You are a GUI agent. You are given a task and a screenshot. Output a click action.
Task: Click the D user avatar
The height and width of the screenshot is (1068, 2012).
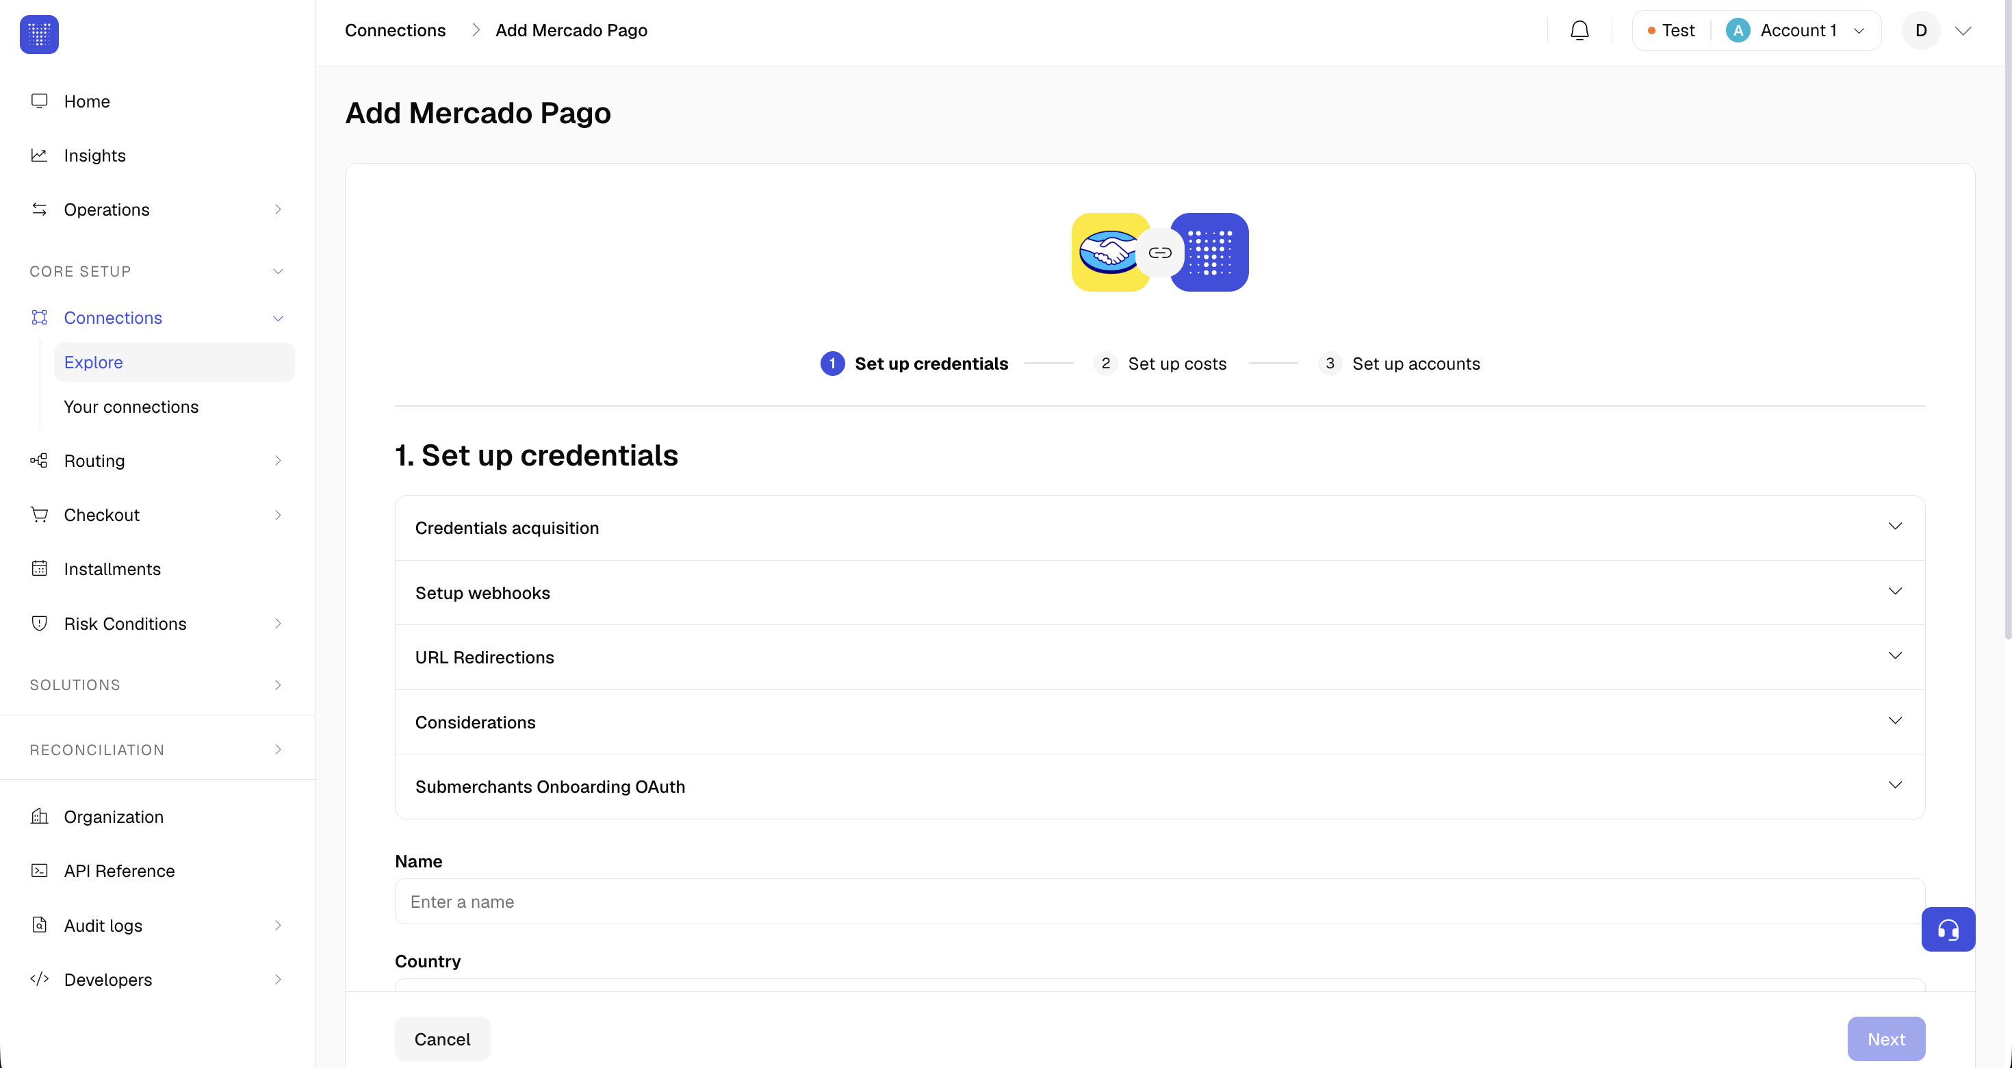click(1922, 31)
